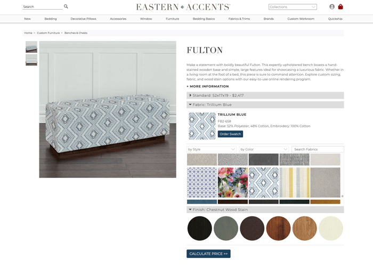Viewport: 373px width, 268px height.
Task: Open the by Color fabric filter
Action: point(264,149)
